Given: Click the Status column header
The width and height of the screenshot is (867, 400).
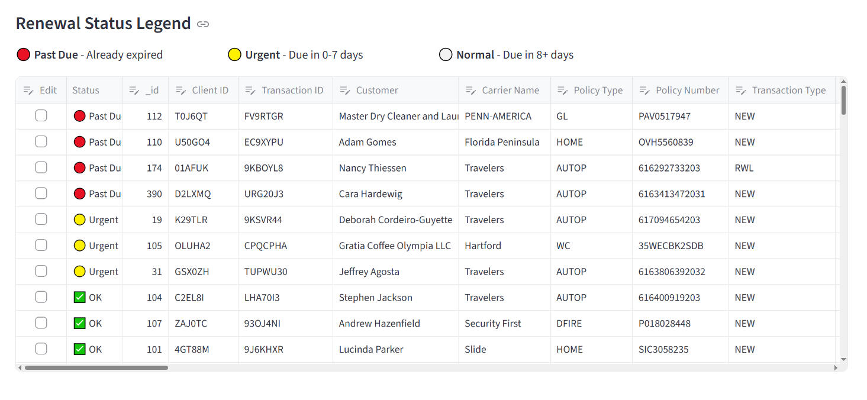Looking at the screenshot, I should [86, 91].
